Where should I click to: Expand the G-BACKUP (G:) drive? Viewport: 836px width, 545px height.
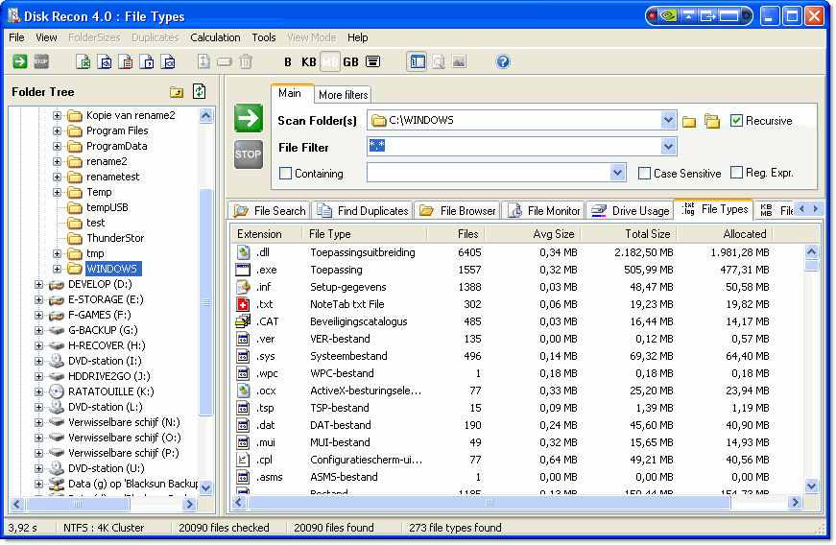point(38,330)
